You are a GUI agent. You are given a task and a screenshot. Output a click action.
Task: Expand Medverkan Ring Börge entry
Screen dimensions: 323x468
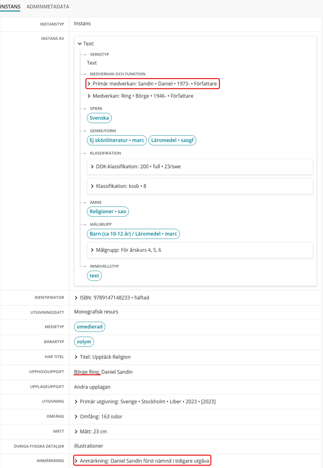click(89, 96)
